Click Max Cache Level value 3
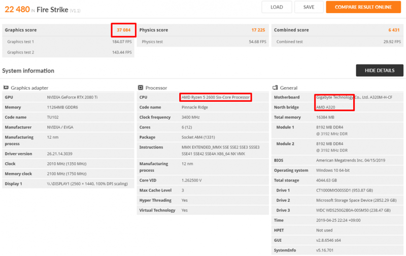Viewport: 406px width, 256px height. click(183, 190)
